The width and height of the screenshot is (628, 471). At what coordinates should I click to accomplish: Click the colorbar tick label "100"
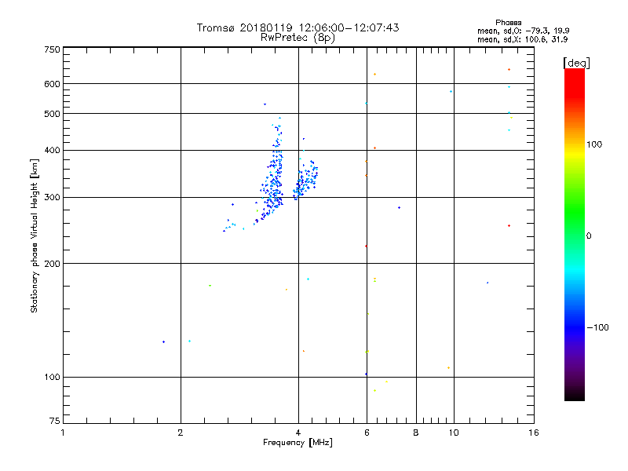[594, 144]
